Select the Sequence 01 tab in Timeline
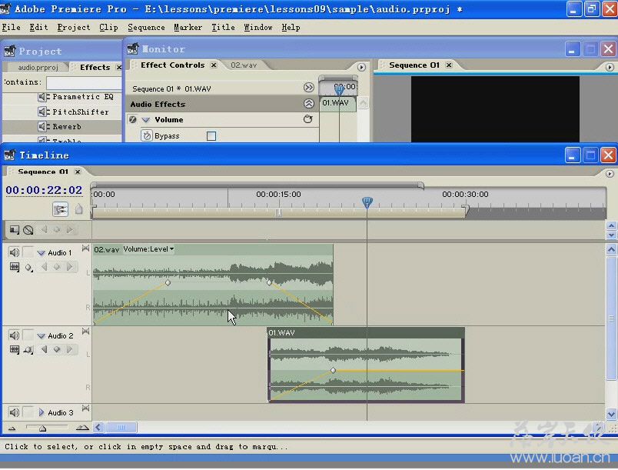This screenshot has width=618, height=470. [43, 172]
